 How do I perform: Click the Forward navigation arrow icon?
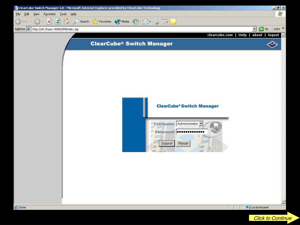(x=37, y=22)
